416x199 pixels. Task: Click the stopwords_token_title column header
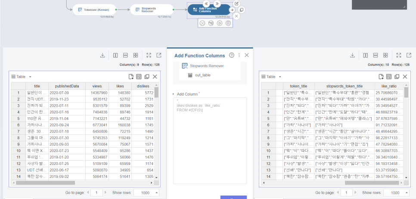point(345,86)
